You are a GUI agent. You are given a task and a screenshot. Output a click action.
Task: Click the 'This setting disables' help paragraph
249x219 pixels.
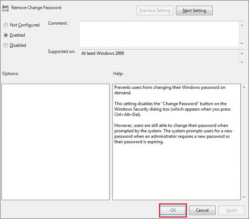click(172, 109)
